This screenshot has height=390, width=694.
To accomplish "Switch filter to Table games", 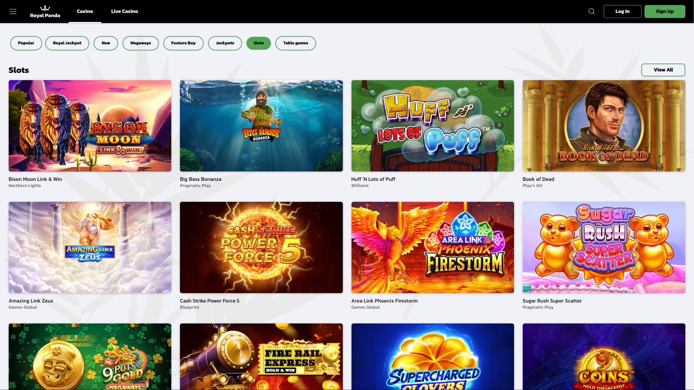I will (x=295, y=43).
